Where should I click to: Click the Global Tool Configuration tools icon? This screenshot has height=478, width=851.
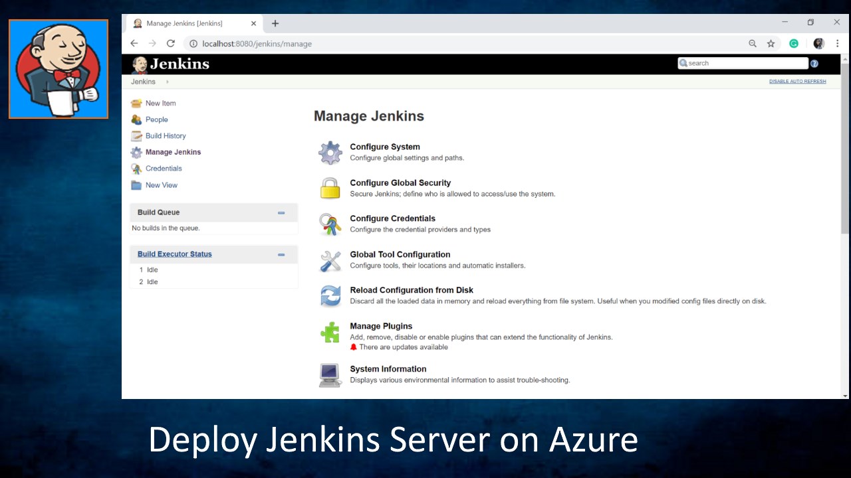pyautogui.click(x=330, y=260)
